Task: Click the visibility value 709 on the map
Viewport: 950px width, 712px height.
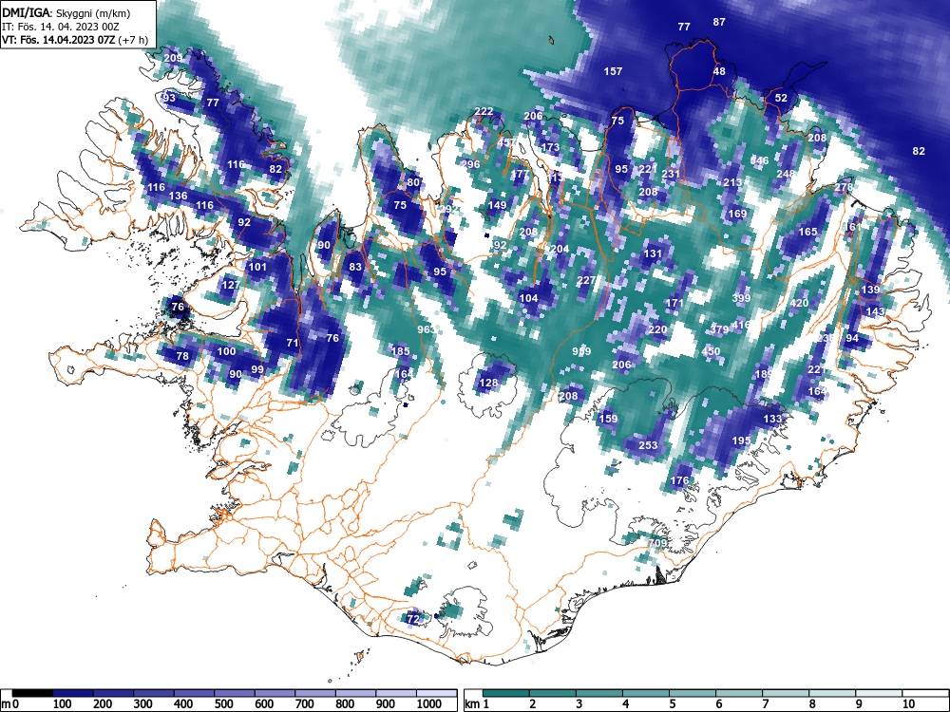Action: pos(658,543)
